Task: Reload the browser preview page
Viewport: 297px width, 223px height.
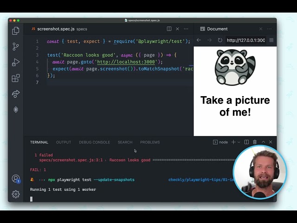Action: [x=220, y=40]
